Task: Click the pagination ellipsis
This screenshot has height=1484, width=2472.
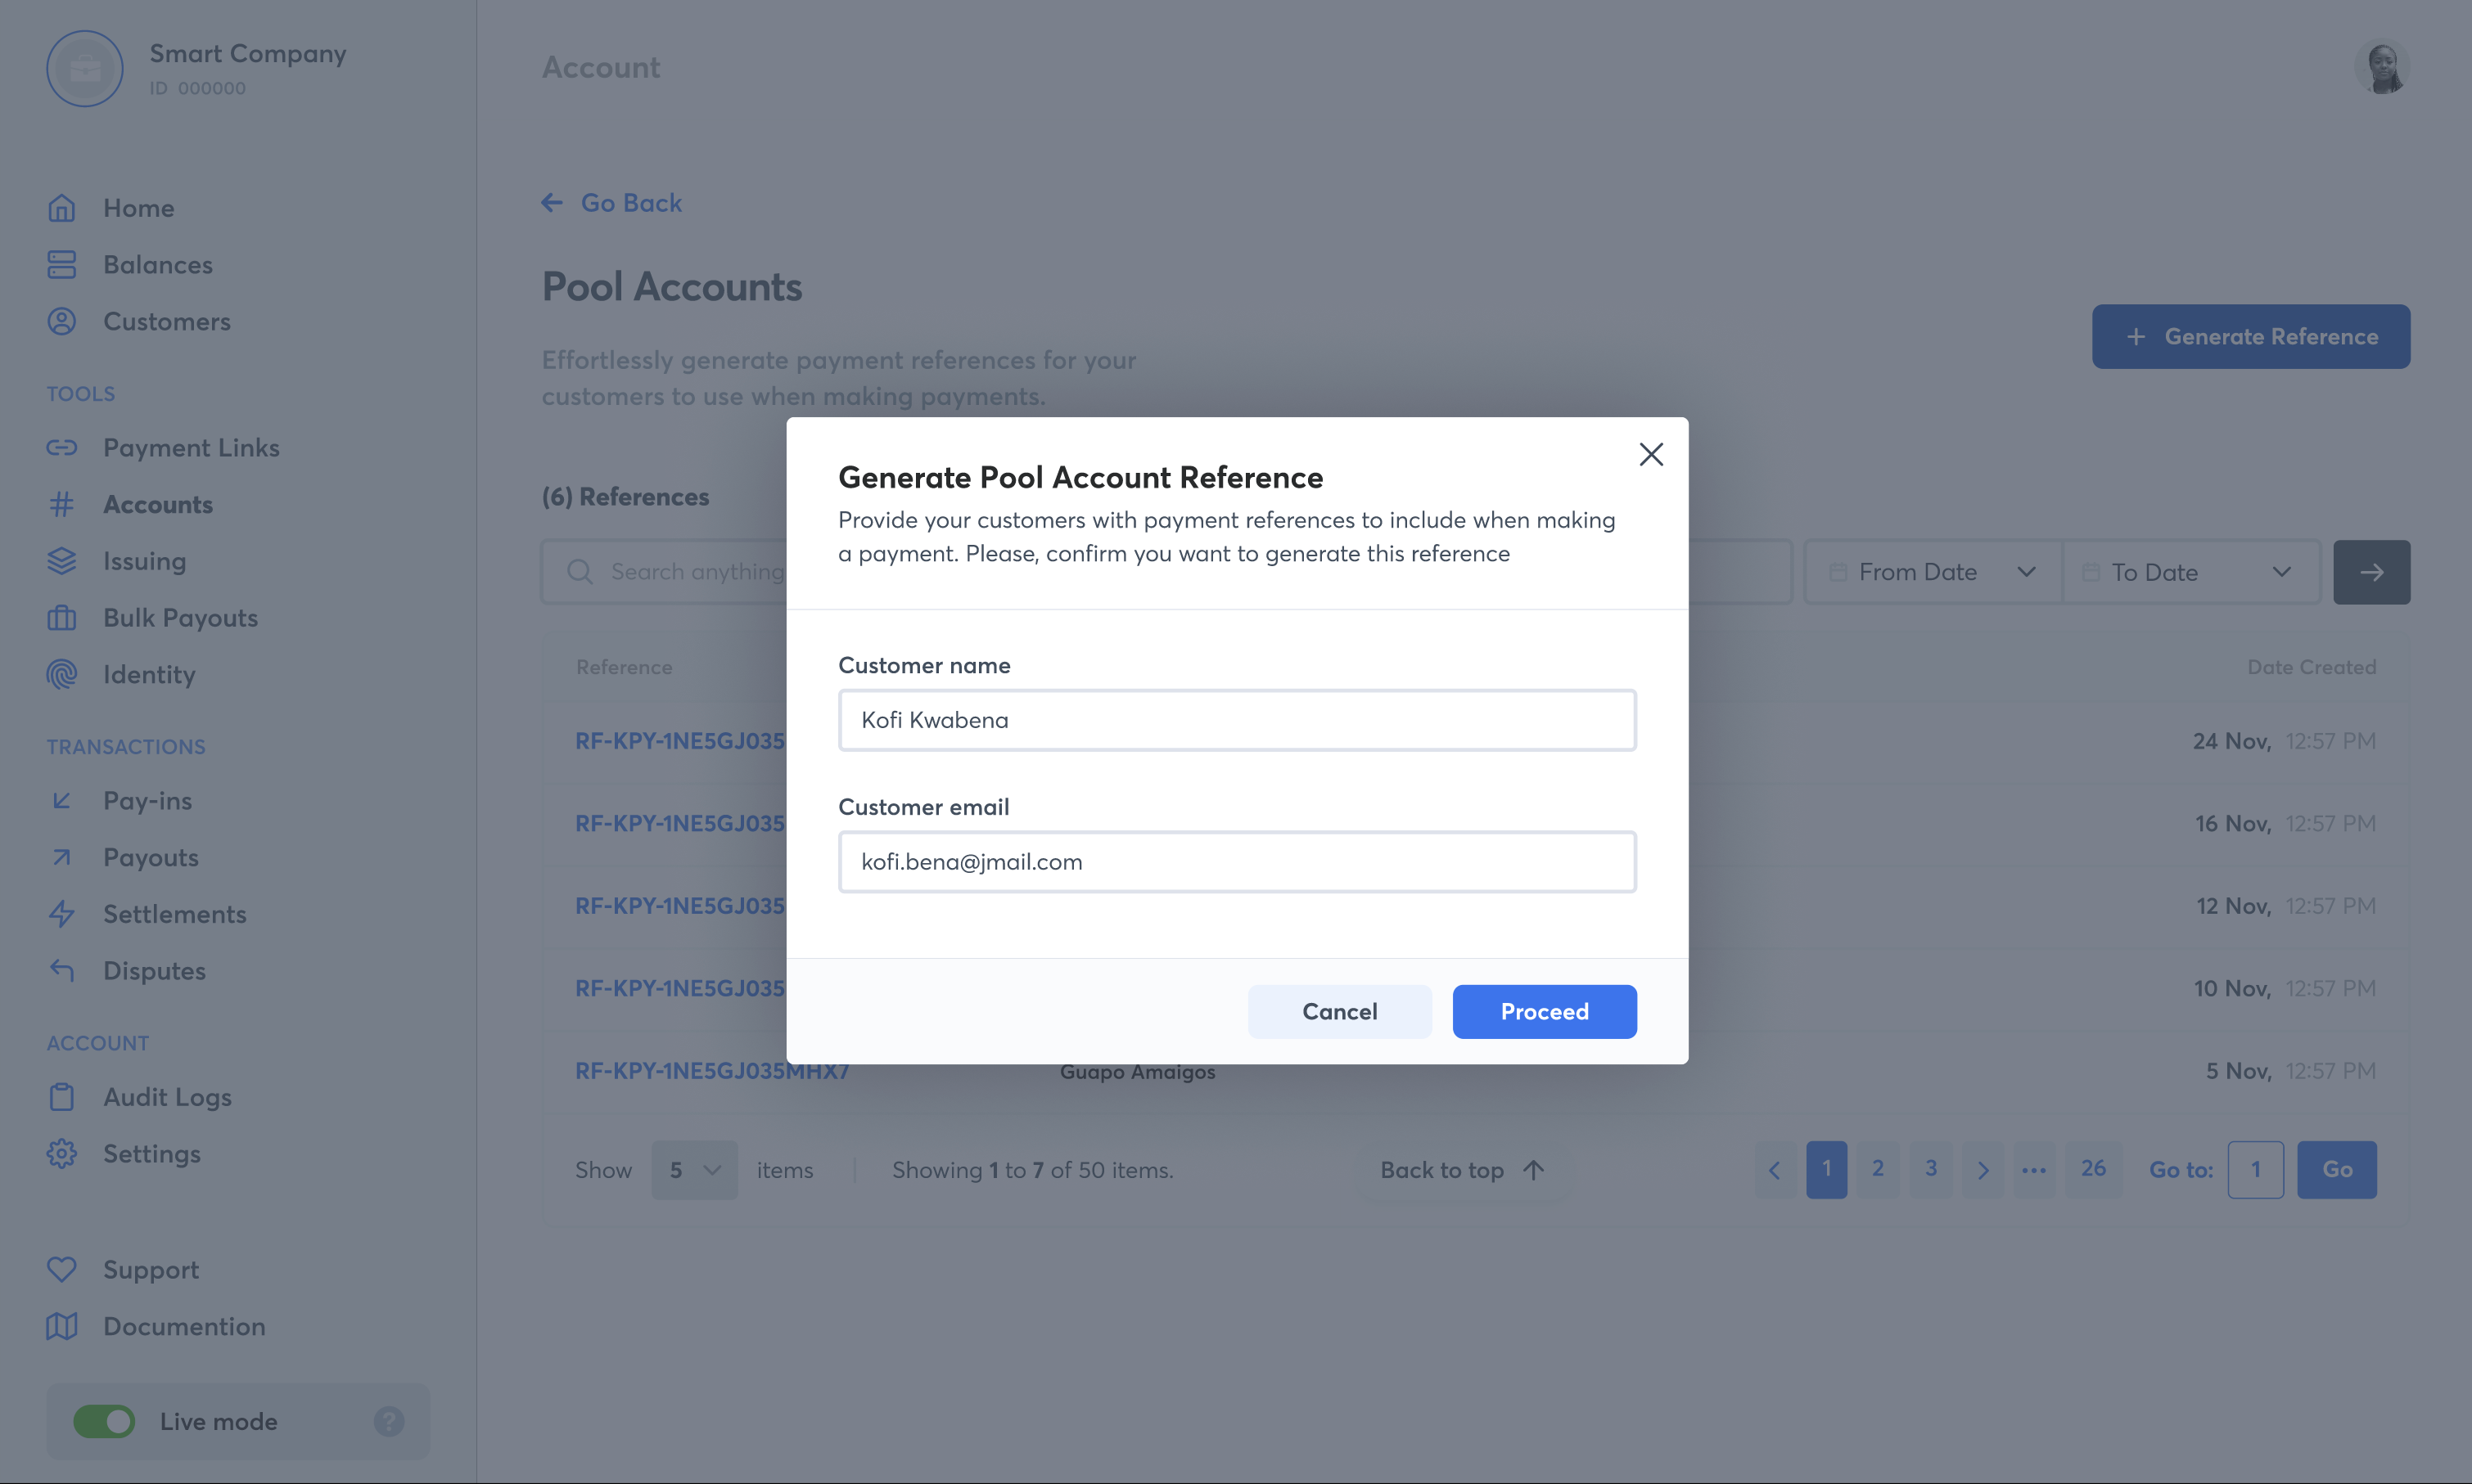Action: (x=2034, y=1170)
